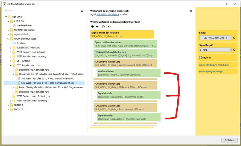This screenshot has height=146, width=241.
Task: Click the gear icon beside the Signal field
Action: coord(234,38)
